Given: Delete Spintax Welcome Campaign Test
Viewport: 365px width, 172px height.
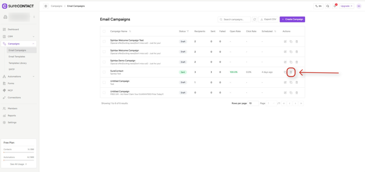Looking at the screenshot, I should click(297, 41).
